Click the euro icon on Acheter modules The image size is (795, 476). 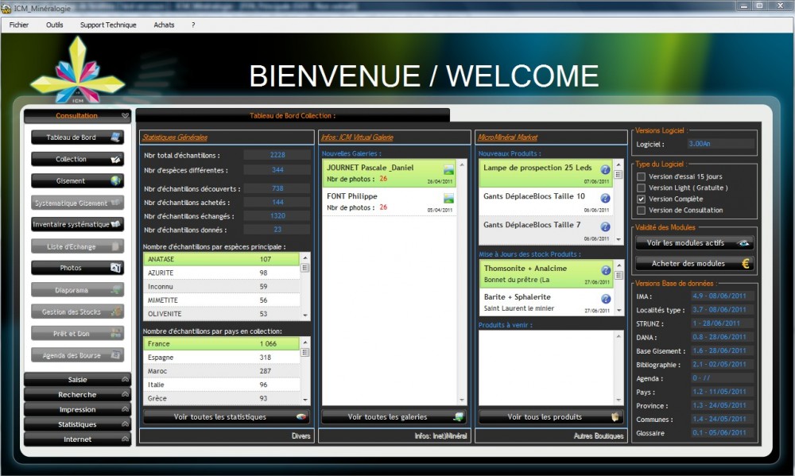click(x=746, y=264)
